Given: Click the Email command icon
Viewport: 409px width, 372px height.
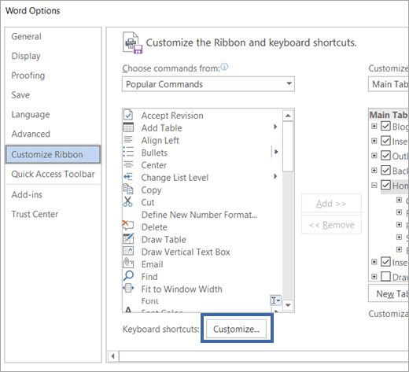Looking at the screenshot, I should [x=128, y=263].
